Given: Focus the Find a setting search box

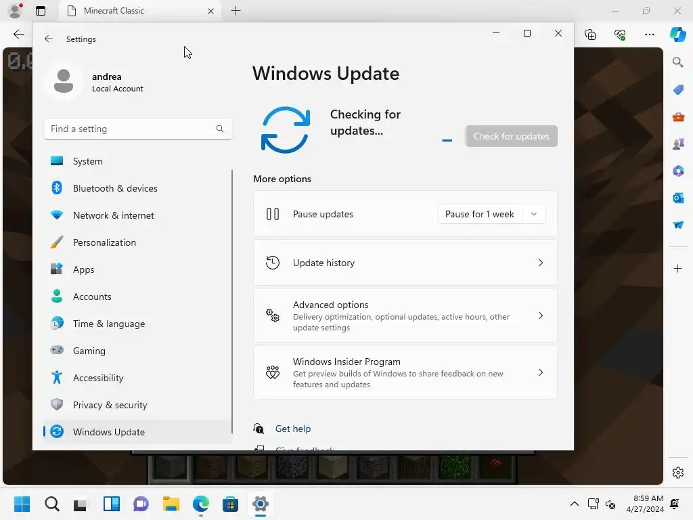Looking at the screenshot, I should click(x=138, y=129).
